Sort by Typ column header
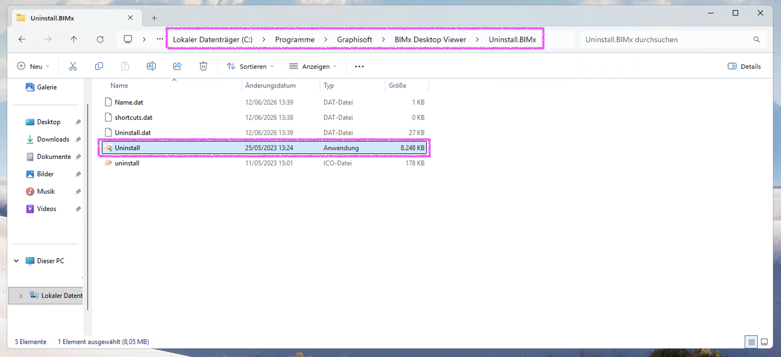 click(352, 86)
